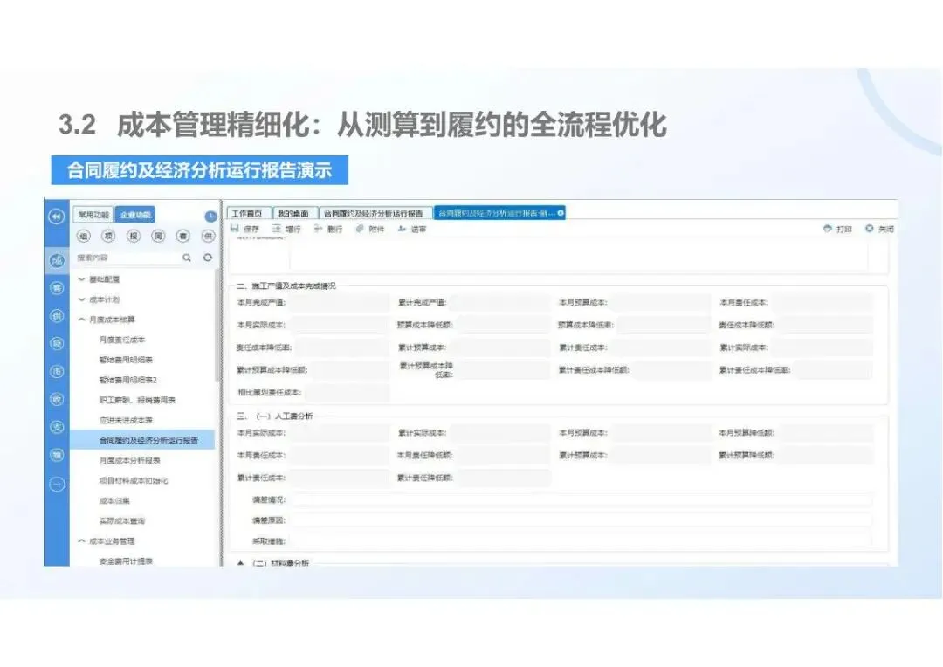Collapse the 月度成本核算 tree node
943x667 pixels.
pyautogui.click(x=82, y=320)
